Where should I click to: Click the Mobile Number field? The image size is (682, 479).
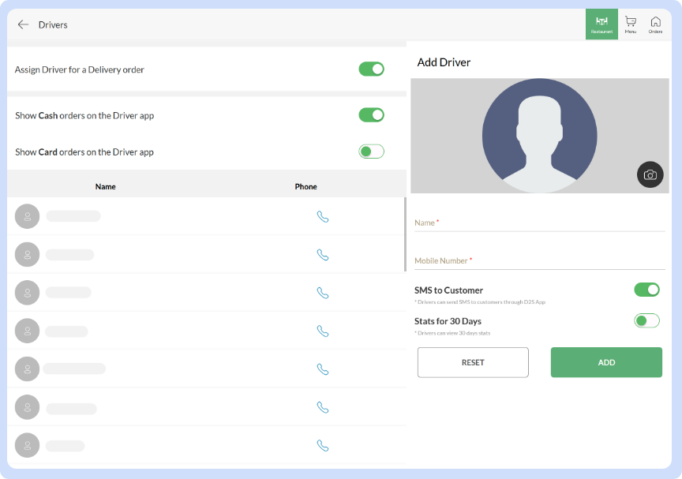click(x=539, y=261)
